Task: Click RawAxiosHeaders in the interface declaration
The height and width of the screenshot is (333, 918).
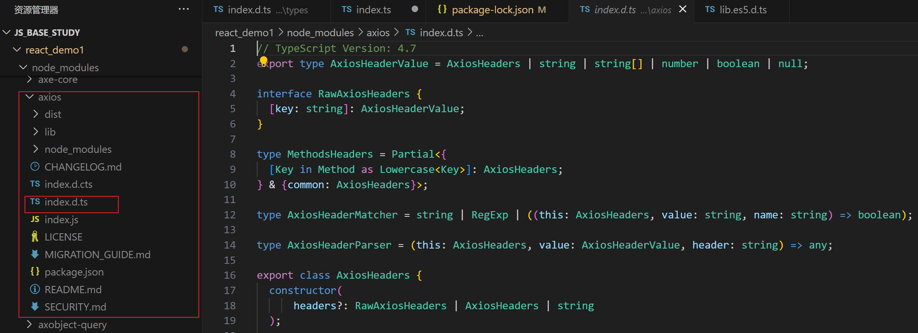Action: click(364, 94)
